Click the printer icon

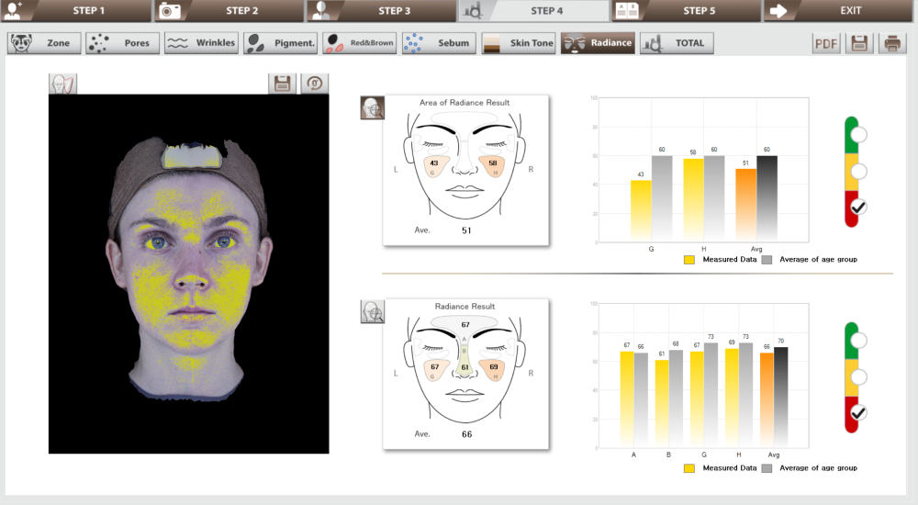point(891,43)
